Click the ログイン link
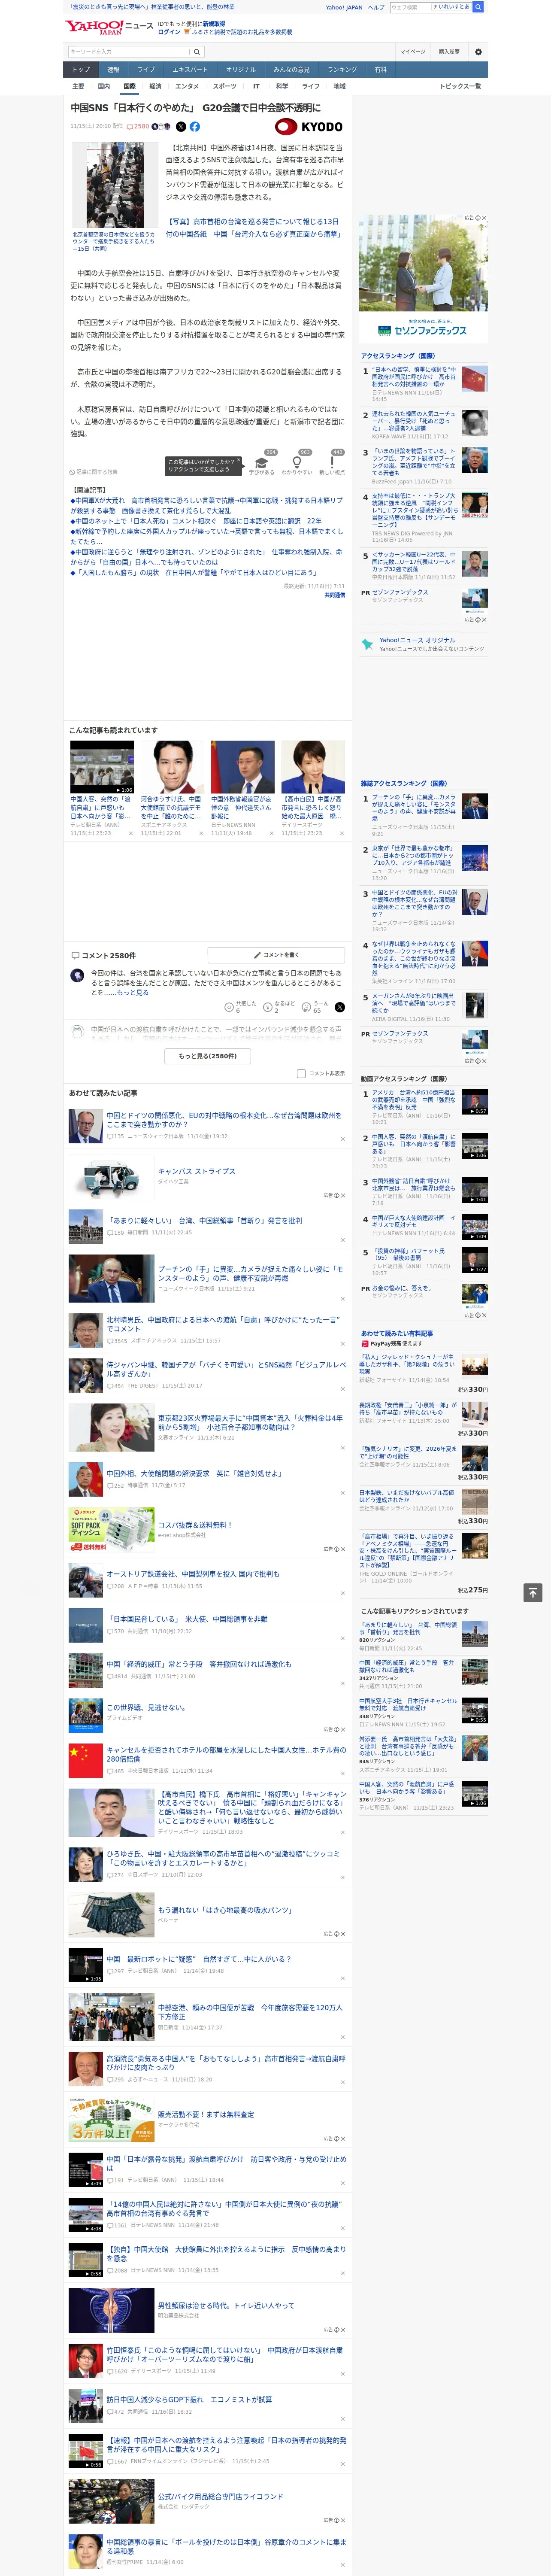This screenshot has height=2576, width=551. [169, 32]
